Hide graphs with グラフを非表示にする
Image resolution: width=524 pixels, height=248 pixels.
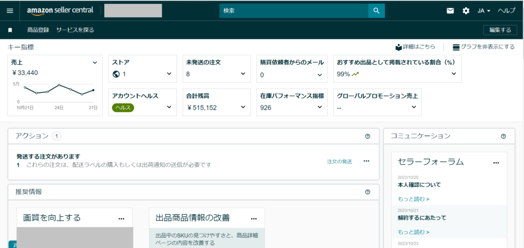coord(484,47)
